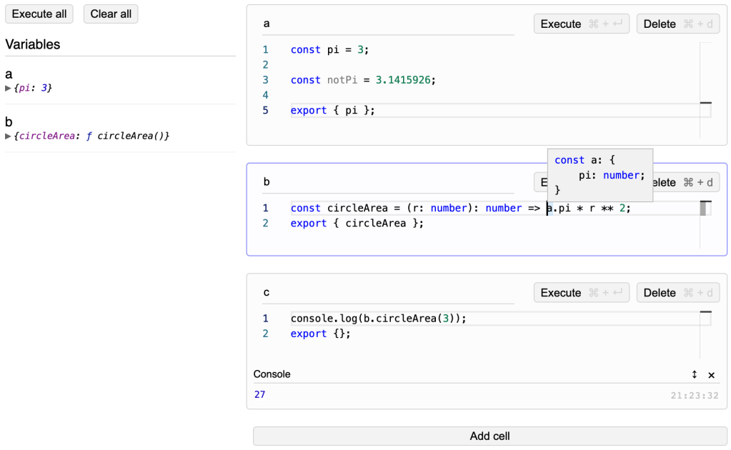Add a new cell
The image size is (731, 450).
tap(489, 436)
